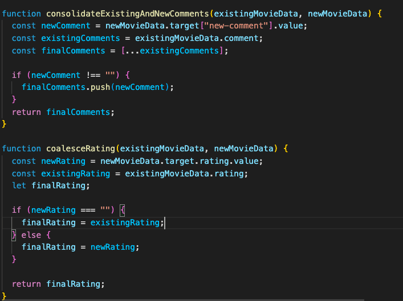Click finalRating in the return statement
Screen dimensions: 403x301
click(74, 284)
